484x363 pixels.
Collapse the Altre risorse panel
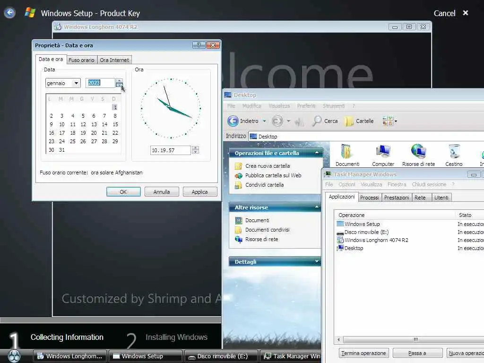coord(317,207)
